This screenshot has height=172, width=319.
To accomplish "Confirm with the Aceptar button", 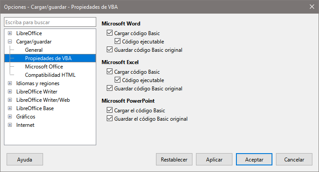I will [x=254, y=159].
